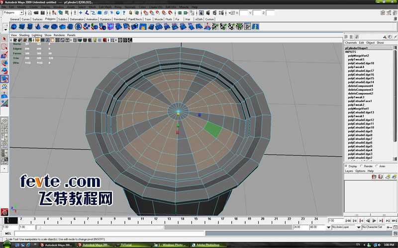Toggle the textured display red cube icon

[x=105, y=40]
